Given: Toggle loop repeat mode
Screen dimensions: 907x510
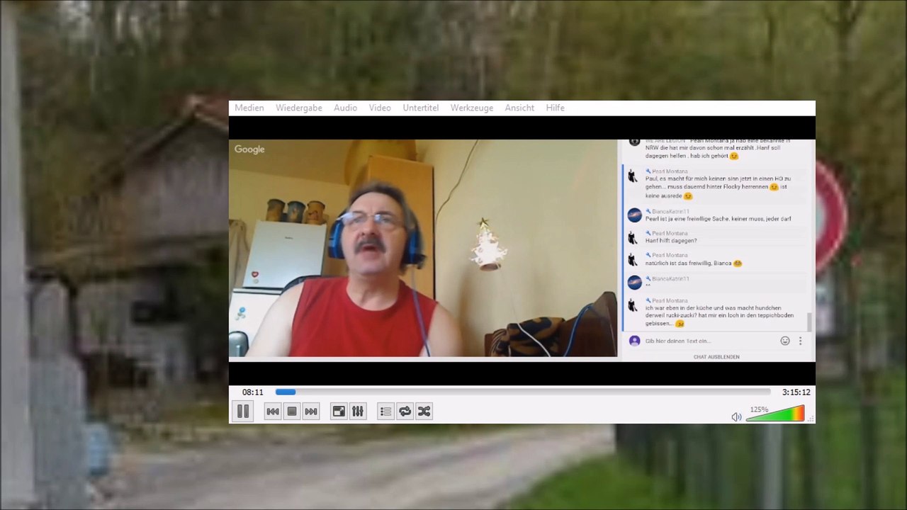Looking at the screenshot, I should point(405,412).
